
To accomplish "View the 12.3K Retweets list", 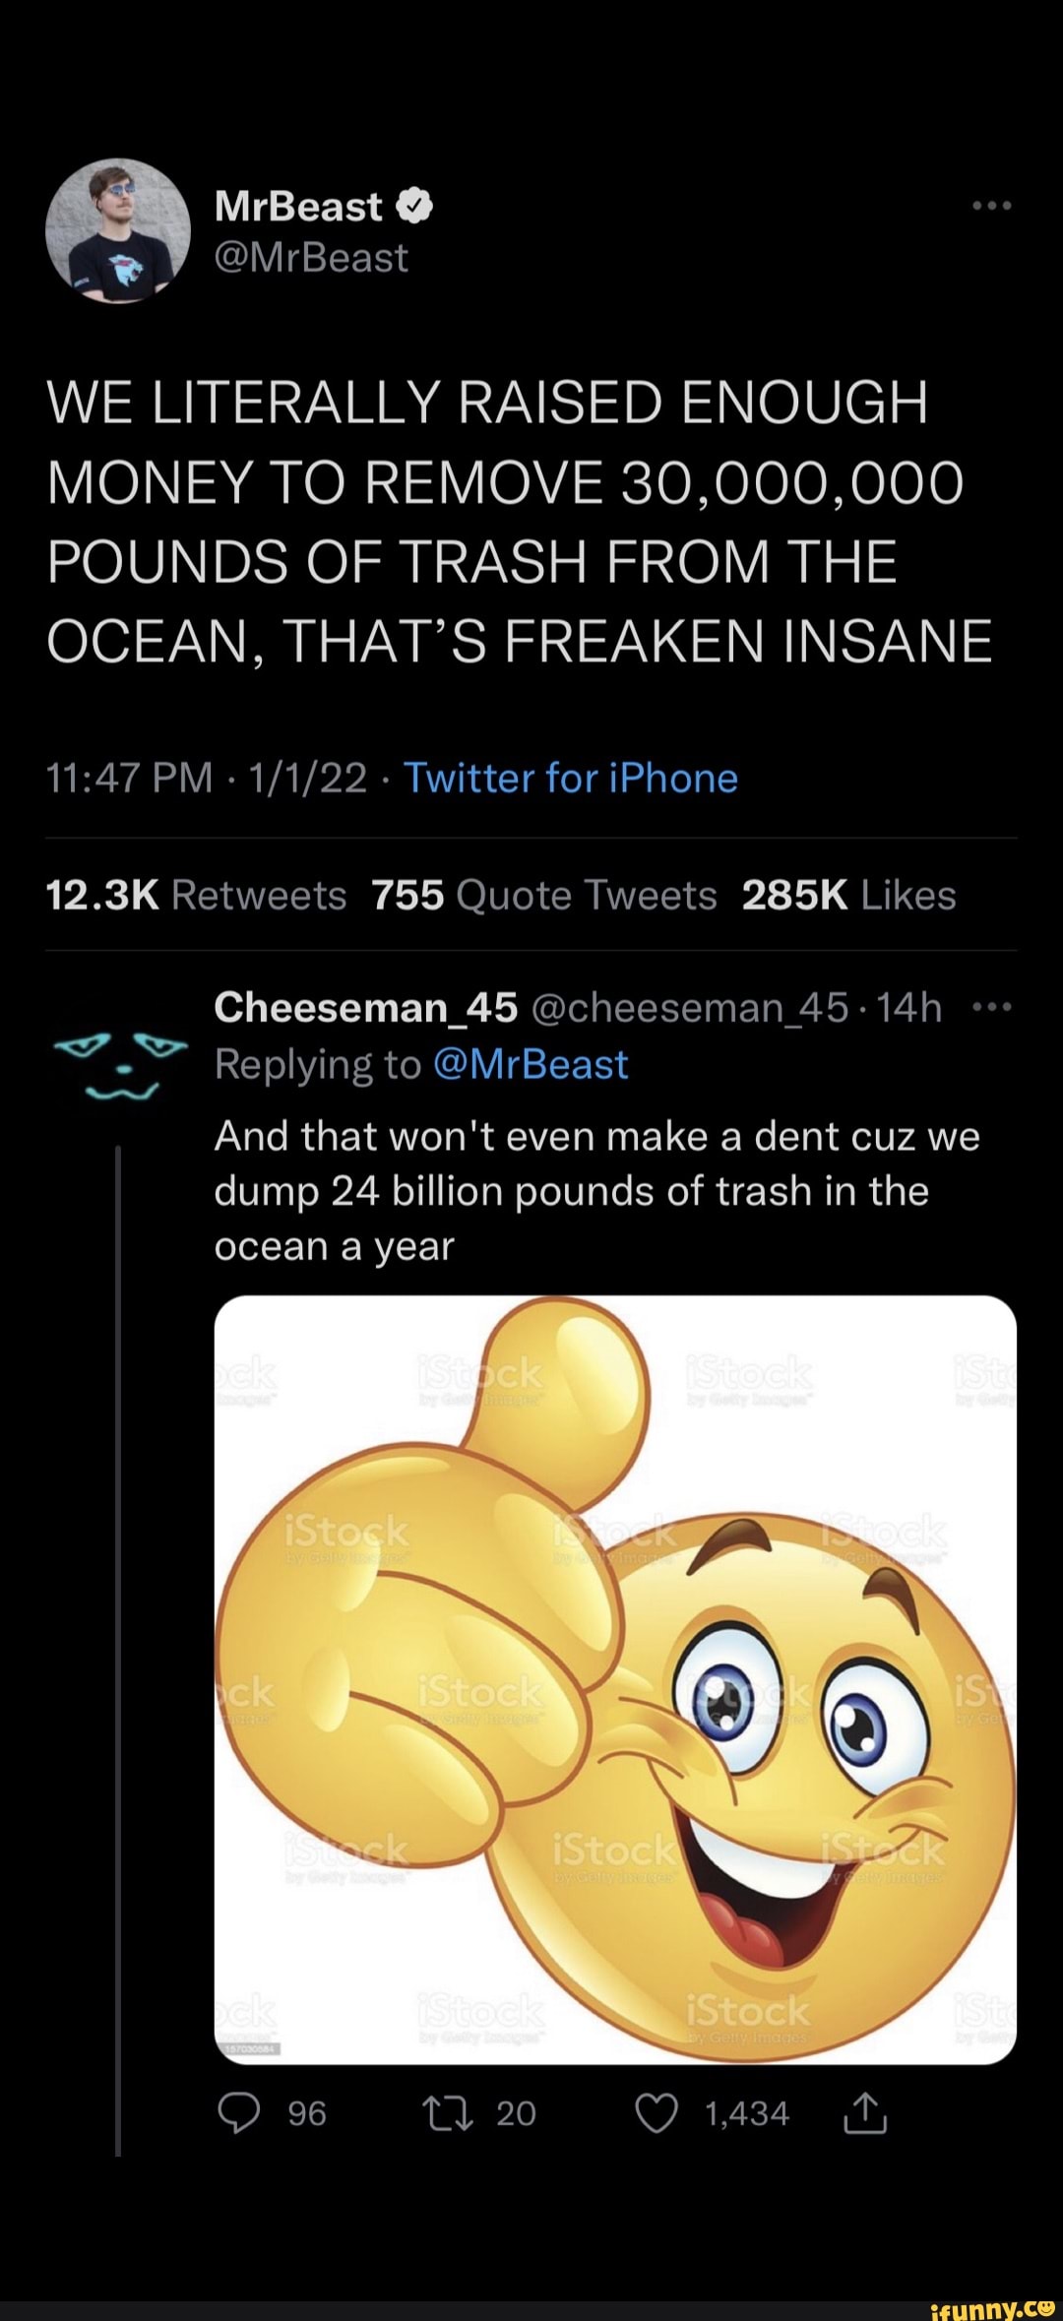I will click(x=197, y=896).
